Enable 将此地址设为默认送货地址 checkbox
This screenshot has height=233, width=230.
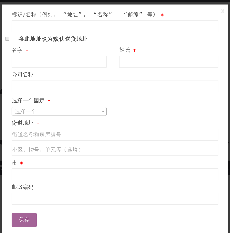coord(7,39)
